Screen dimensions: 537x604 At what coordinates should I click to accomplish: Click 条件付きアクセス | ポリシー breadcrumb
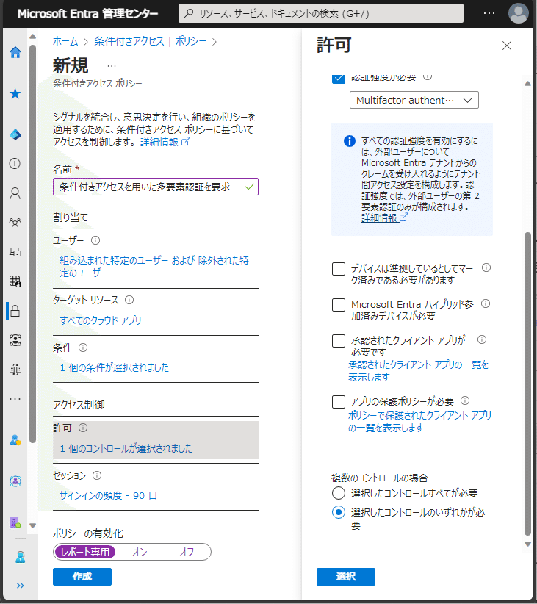pyautogui.click(x=151, y=41)
